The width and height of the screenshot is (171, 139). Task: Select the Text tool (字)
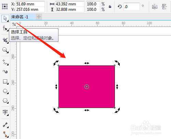click(5, 112)
